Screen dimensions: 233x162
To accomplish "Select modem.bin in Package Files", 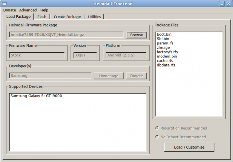I will tap(167, 56).
